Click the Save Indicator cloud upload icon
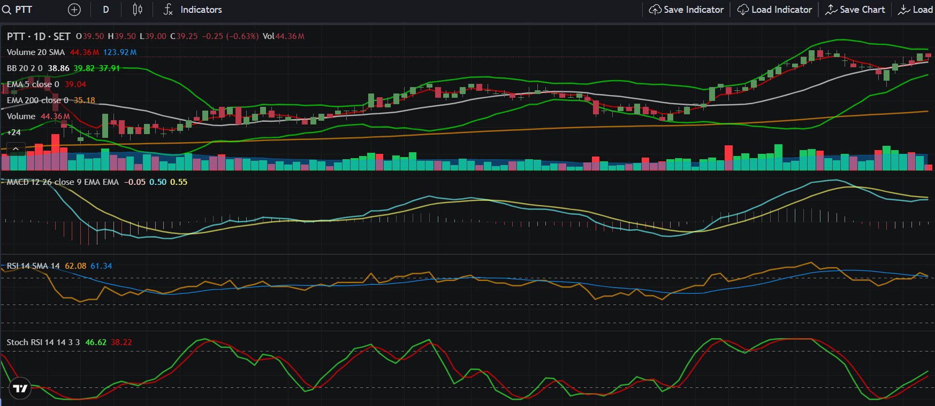The width and height of the screenshot is (935, 406). tap(655, 10)
